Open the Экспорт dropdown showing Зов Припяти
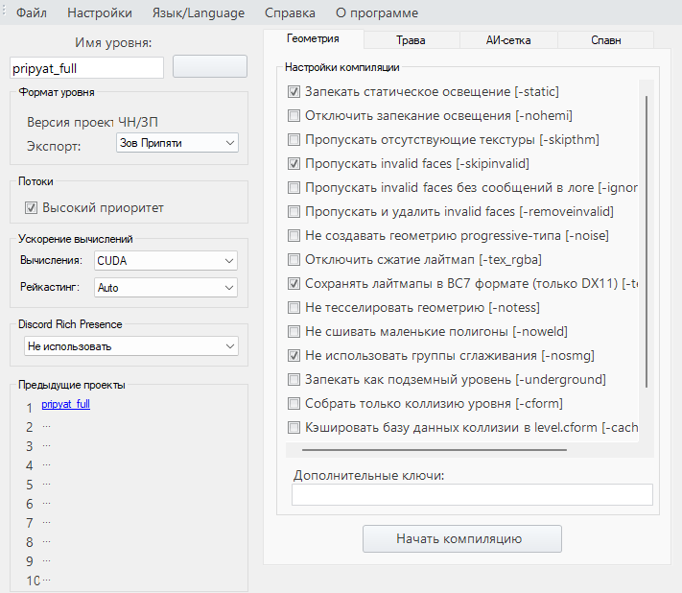The image size is (682, 593). (177, 143)
